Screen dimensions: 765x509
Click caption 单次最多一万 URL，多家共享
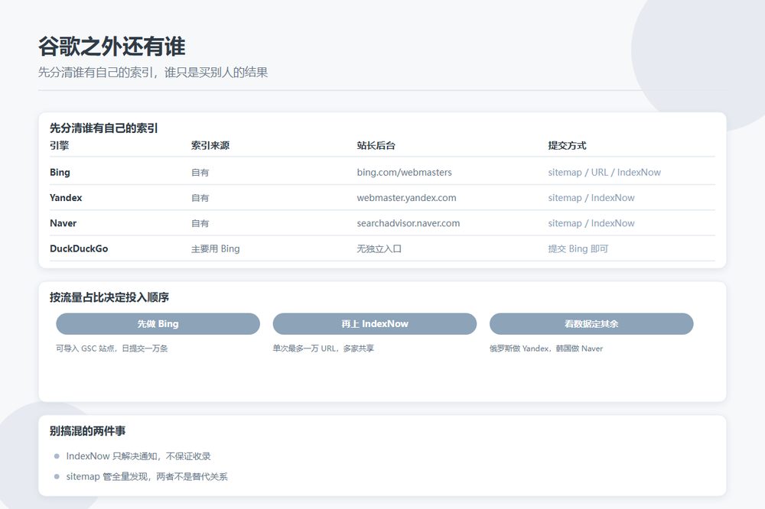(324, 348)
